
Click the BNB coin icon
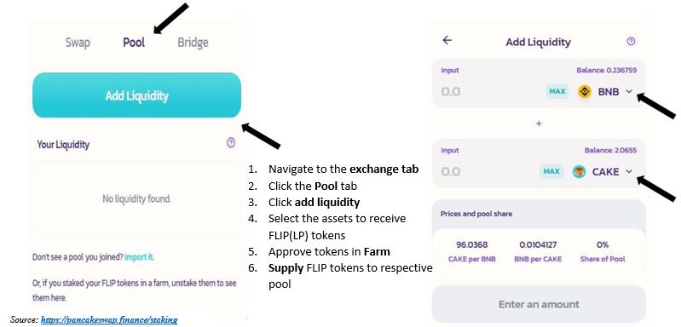(x=585, y=91)
